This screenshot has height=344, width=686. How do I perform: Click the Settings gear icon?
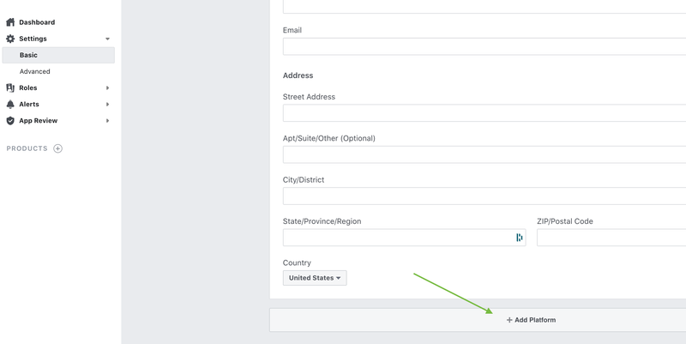[10, 39]
